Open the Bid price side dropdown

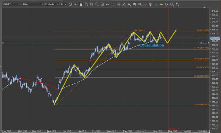(x=63, y=4)
